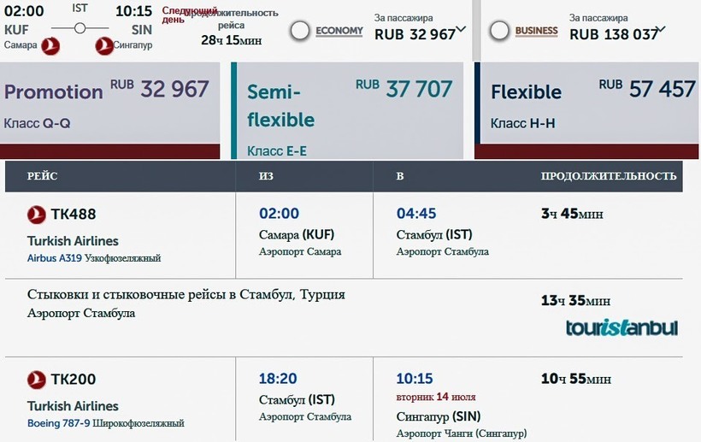Click Turkish Airlines logo beside Самара

click(50, 44)
